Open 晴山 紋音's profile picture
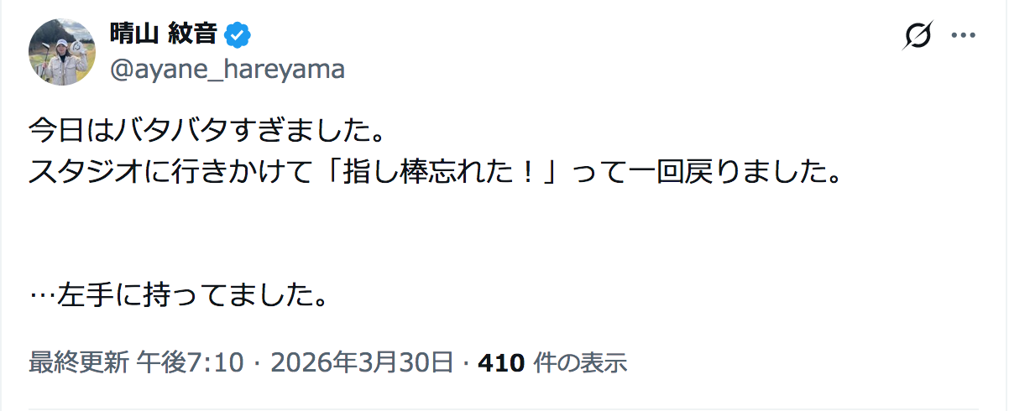The width and height of the screenshot is (1009, 411). tap(63, 51)
